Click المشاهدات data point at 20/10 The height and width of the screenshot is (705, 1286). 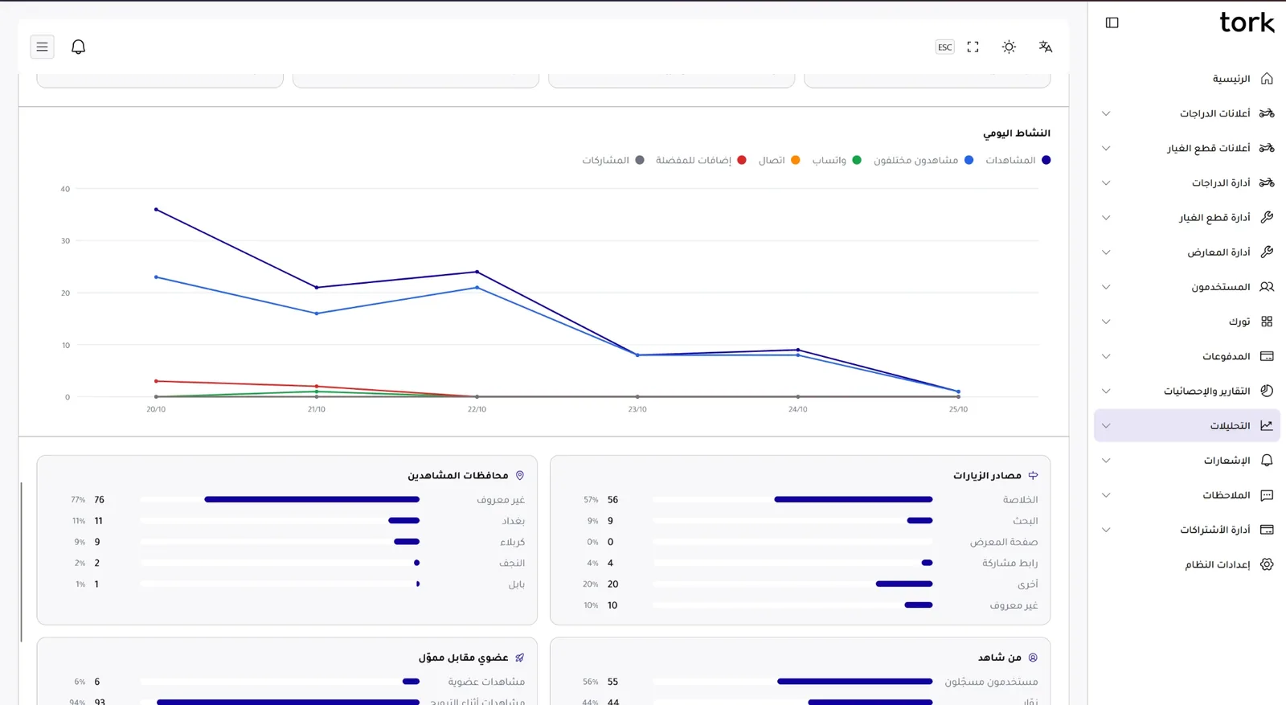[x=156, y=209]
